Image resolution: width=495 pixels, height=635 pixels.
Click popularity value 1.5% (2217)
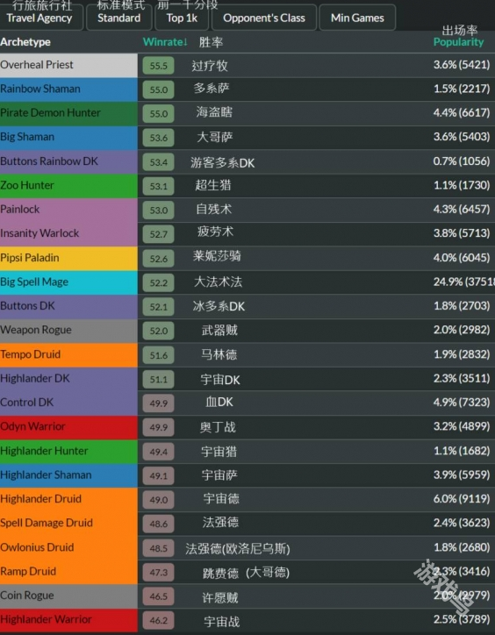(462, 89)
